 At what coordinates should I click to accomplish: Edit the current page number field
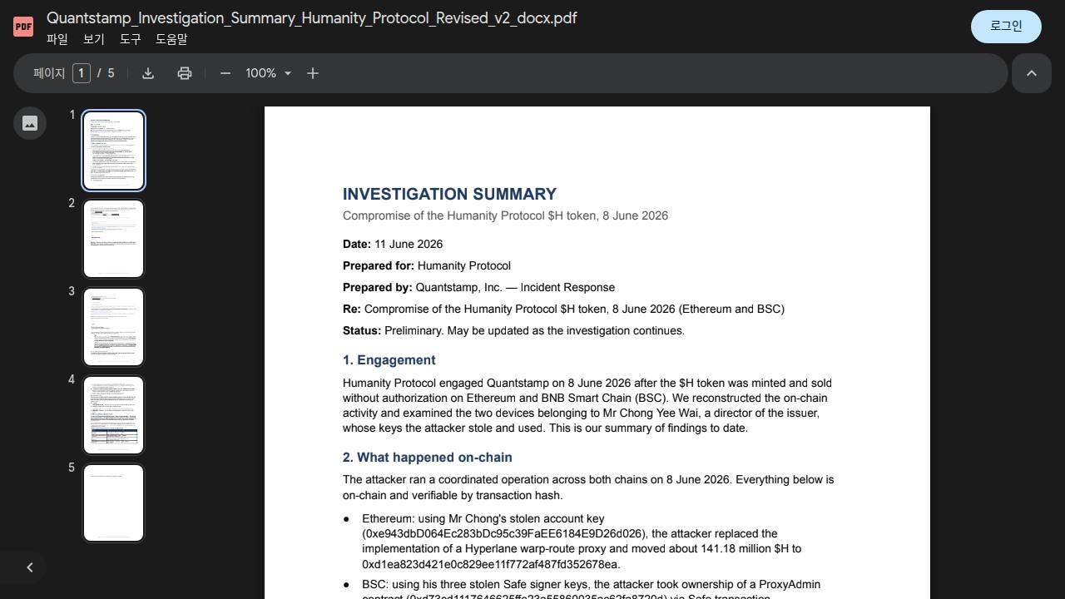click(x=81, y=73)
